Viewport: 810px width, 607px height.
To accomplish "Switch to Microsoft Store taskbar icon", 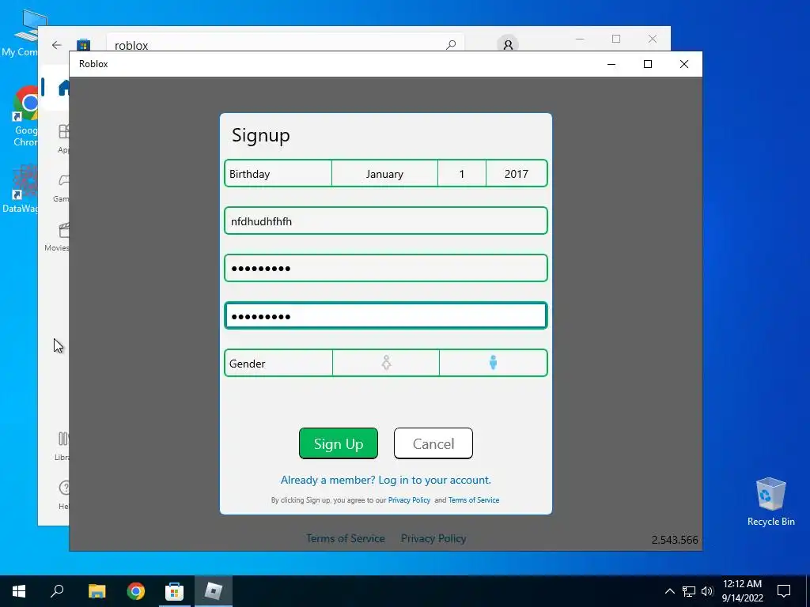I will coord(174,590).
